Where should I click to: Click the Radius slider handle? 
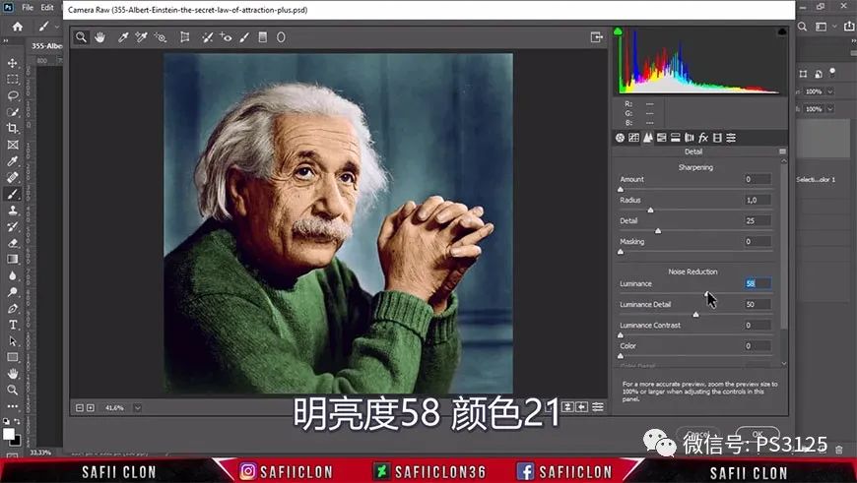[650, 211]
